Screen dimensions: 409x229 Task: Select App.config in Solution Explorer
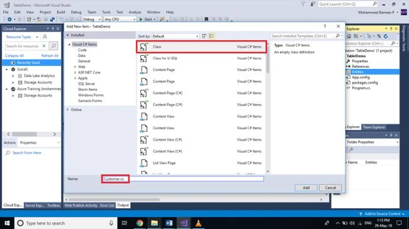(361, 77)
